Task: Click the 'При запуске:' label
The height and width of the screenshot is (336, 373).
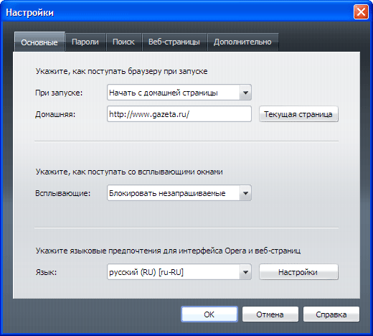Action: coord(59,93)
